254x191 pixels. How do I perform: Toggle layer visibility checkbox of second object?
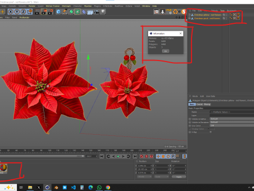[224, 18]
